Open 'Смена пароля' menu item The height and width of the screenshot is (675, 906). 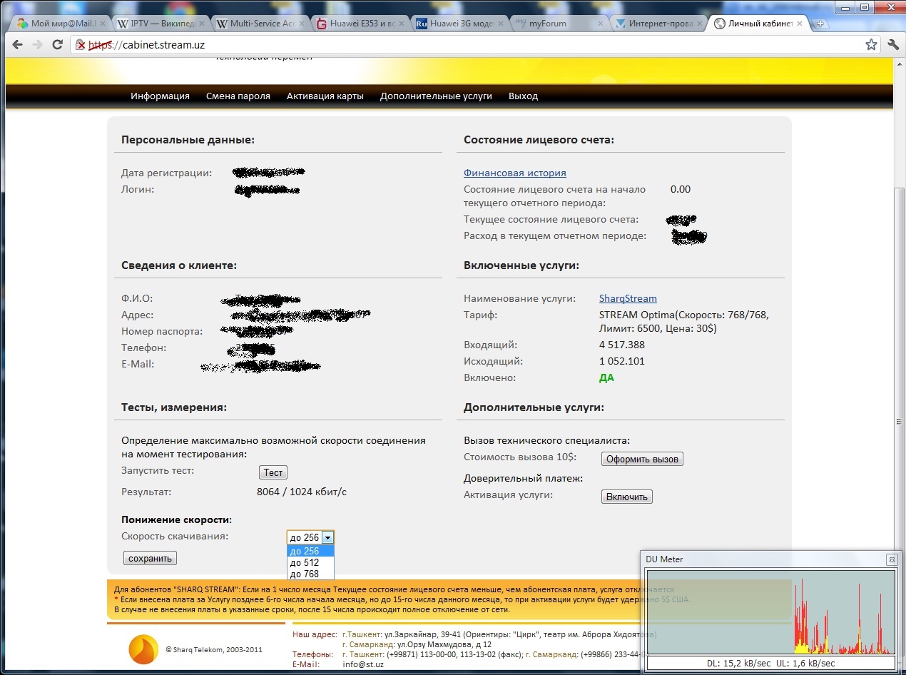238,96
